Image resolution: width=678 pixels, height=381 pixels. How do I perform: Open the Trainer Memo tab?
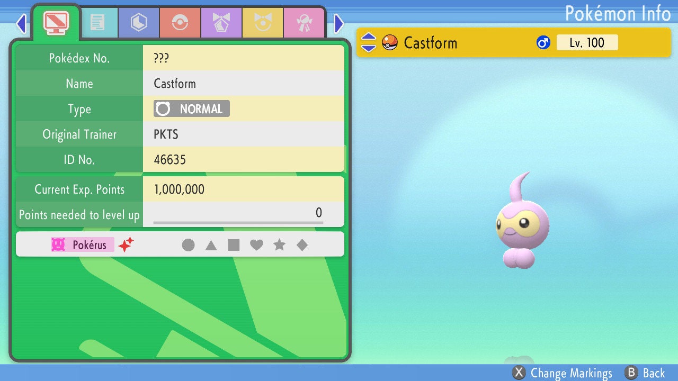point(97,22)
